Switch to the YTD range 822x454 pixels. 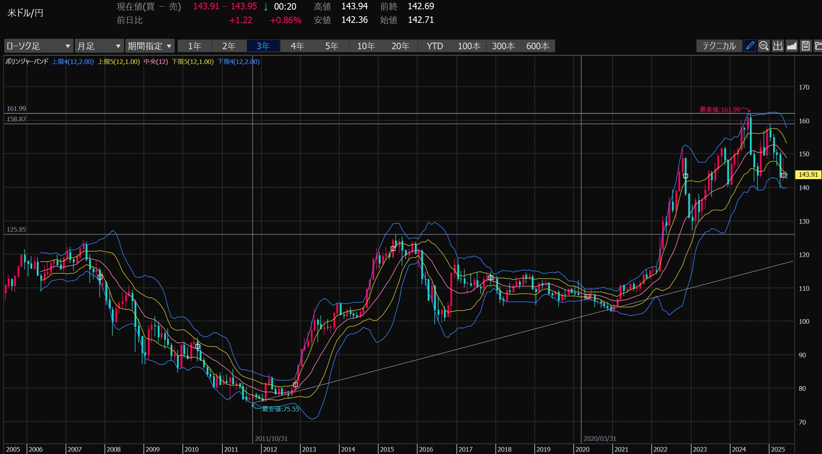(x=435, y=46)
